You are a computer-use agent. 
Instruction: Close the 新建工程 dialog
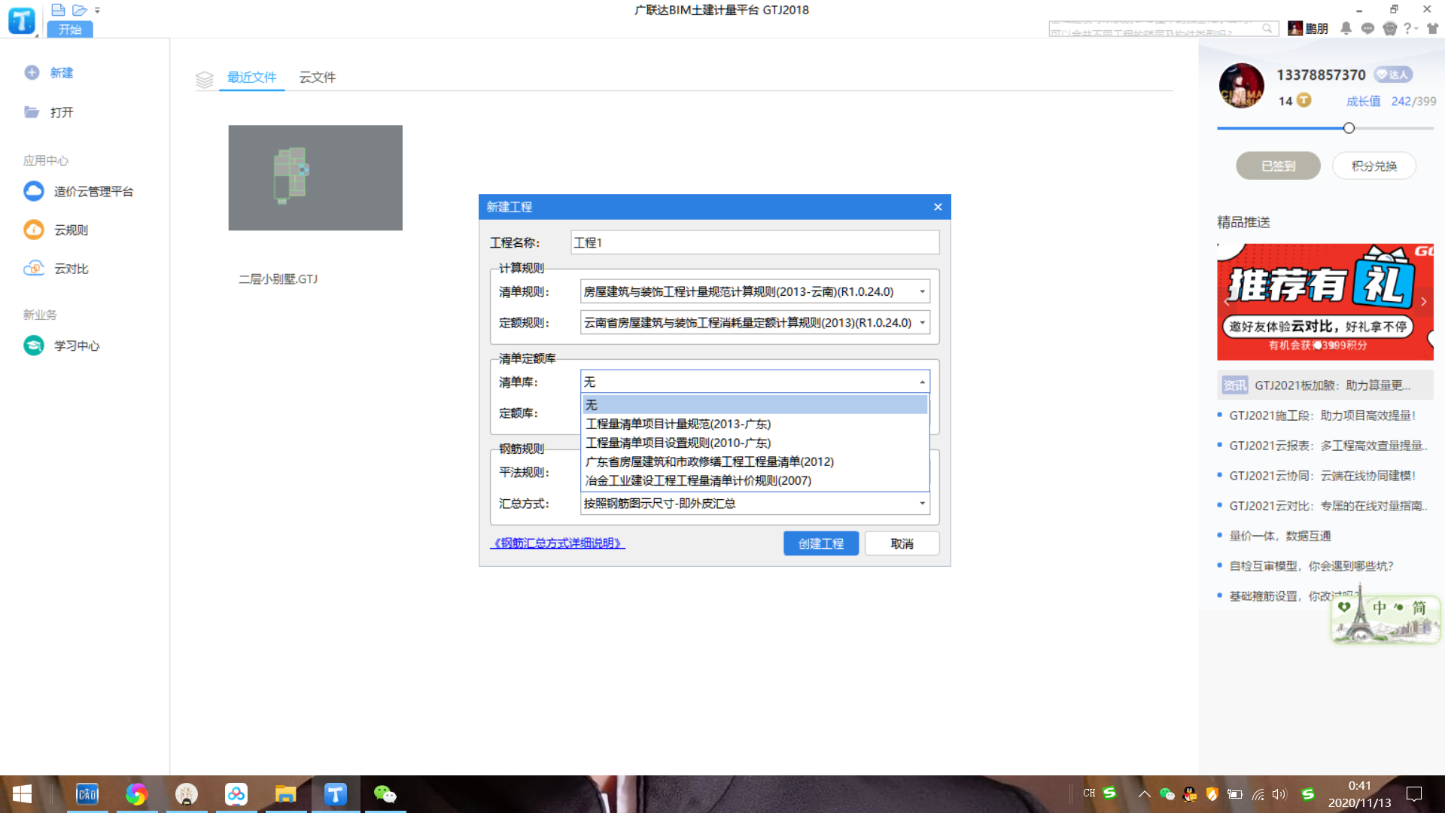[x=938, y=207]
